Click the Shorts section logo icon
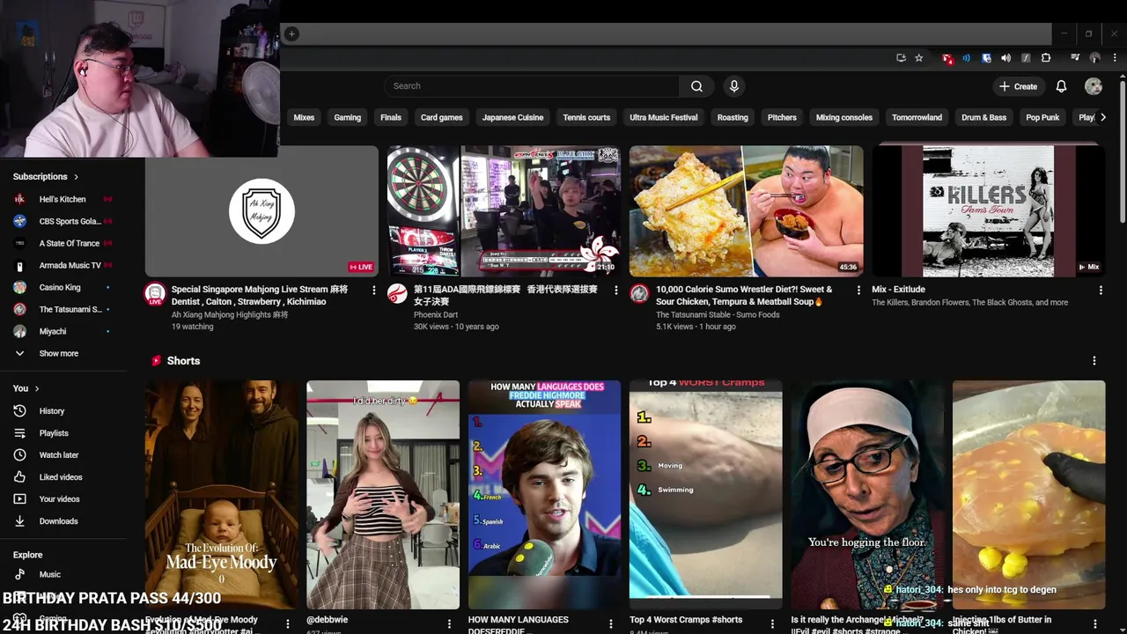Viewport: 1127px width, 634px height. (x=156, y=361)
